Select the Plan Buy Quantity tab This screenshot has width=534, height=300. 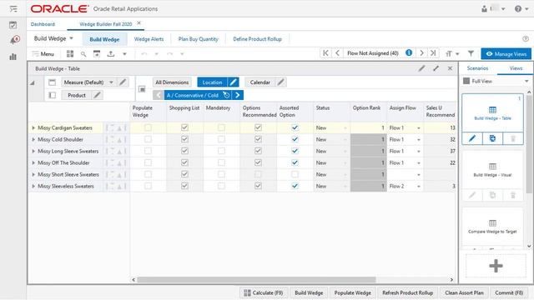(199, 39)
